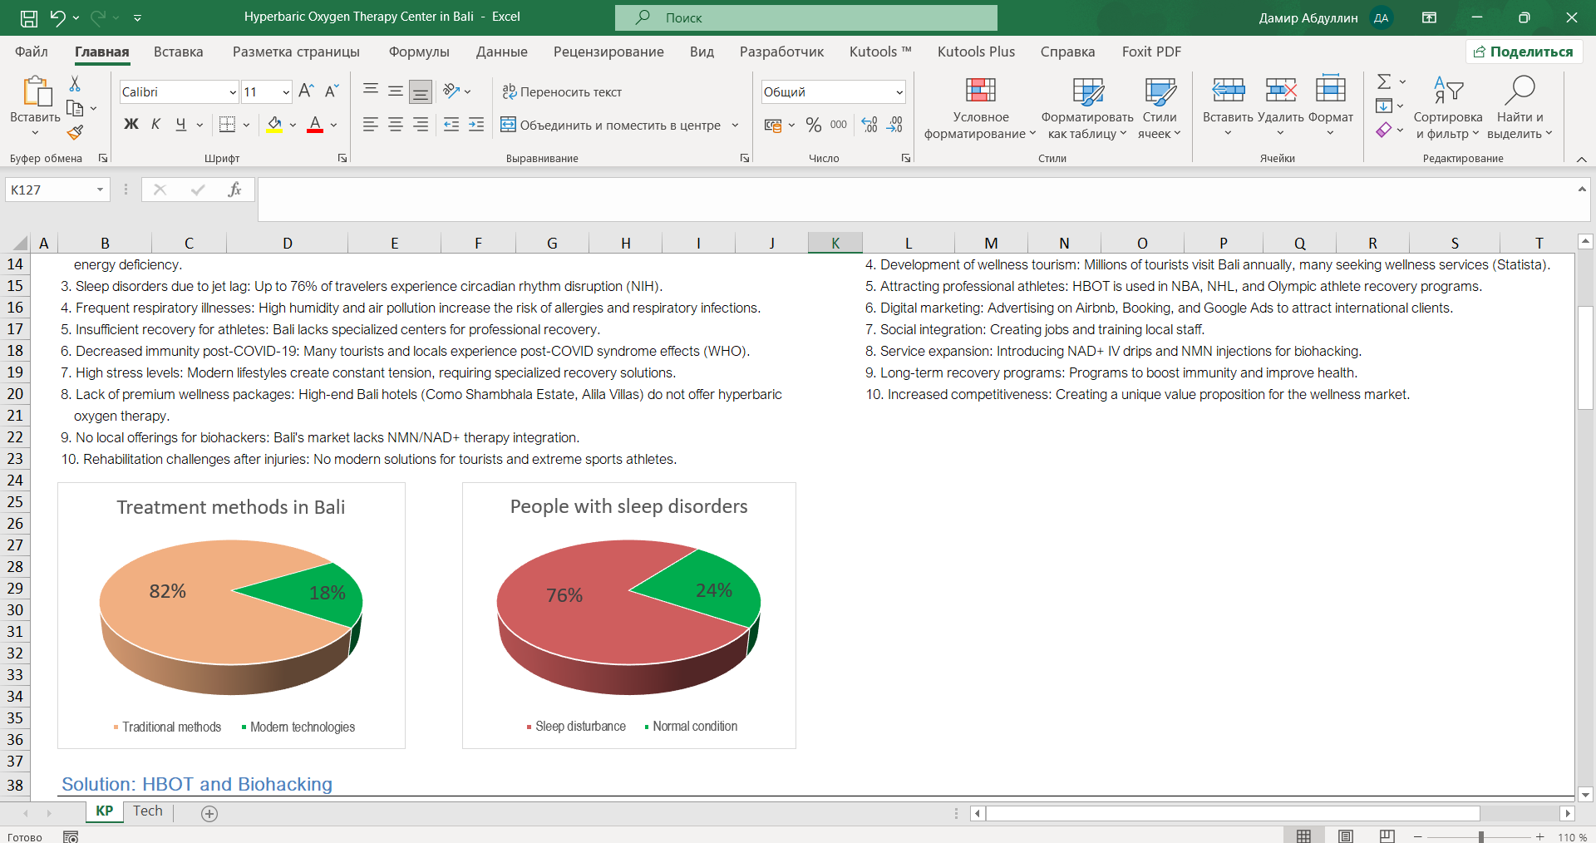Screen dimensions: 1596x843
Task: Toggle italic formatting (К)
Action: pyautogui.click(x=155, y=125)
